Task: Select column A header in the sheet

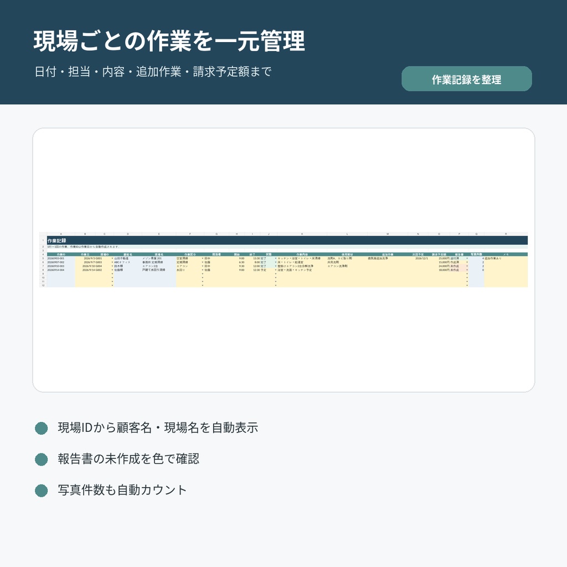Action: [x=61, y=234]
